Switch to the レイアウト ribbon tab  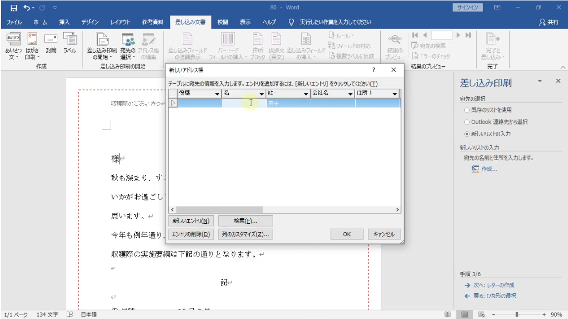coord(120,22)
